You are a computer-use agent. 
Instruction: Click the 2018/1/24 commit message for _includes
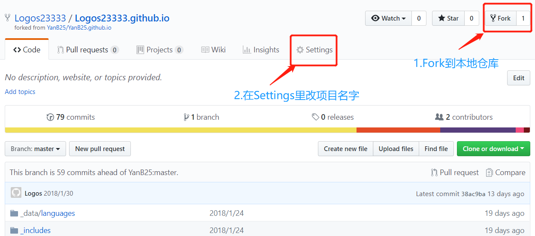coord(227,230)
